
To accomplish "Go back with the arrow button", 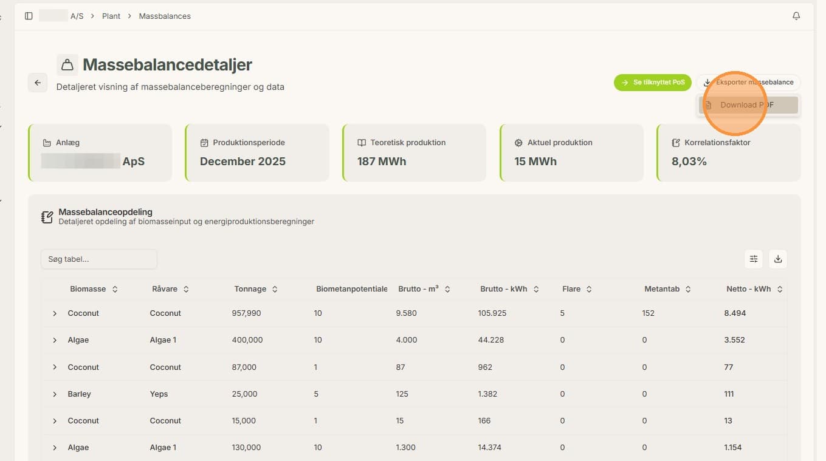I will pyautogui.click(x=38, y=83).
